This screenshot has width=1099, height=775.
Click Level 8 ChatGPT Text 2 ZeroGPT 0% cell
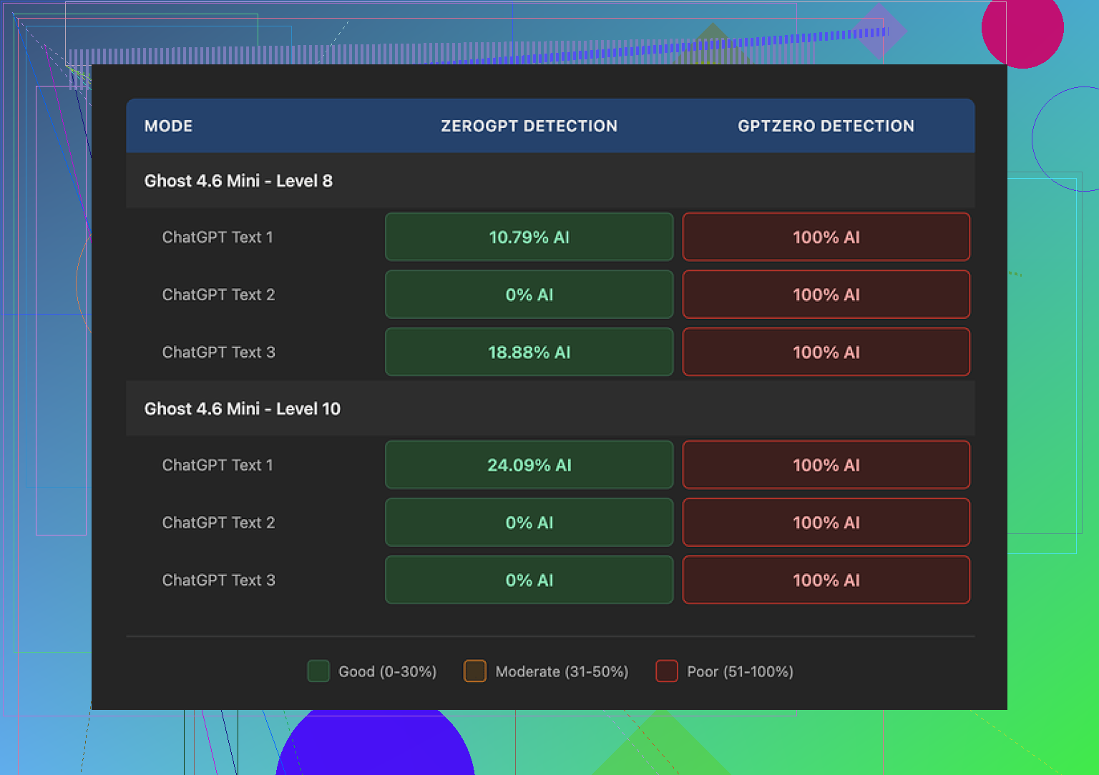(529, 295)
